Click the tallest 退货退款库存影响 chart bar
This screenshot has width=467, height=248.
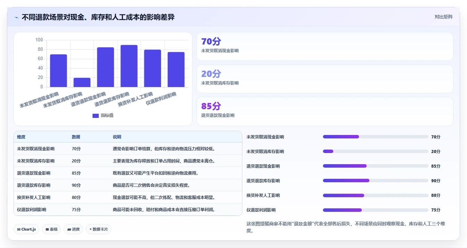[x=129, y=66]
